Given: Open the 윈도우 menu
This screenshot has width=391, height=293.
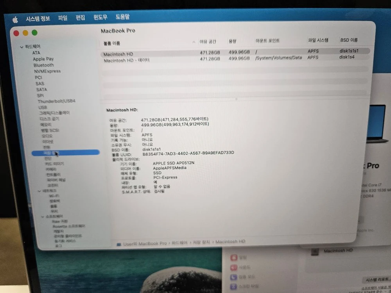Looking at the screenshot, I should (100, 17).
